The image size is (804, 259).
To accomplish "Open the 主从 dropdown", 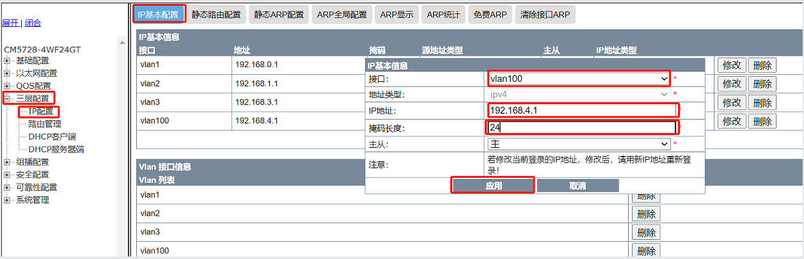I will tap(578, 145).
